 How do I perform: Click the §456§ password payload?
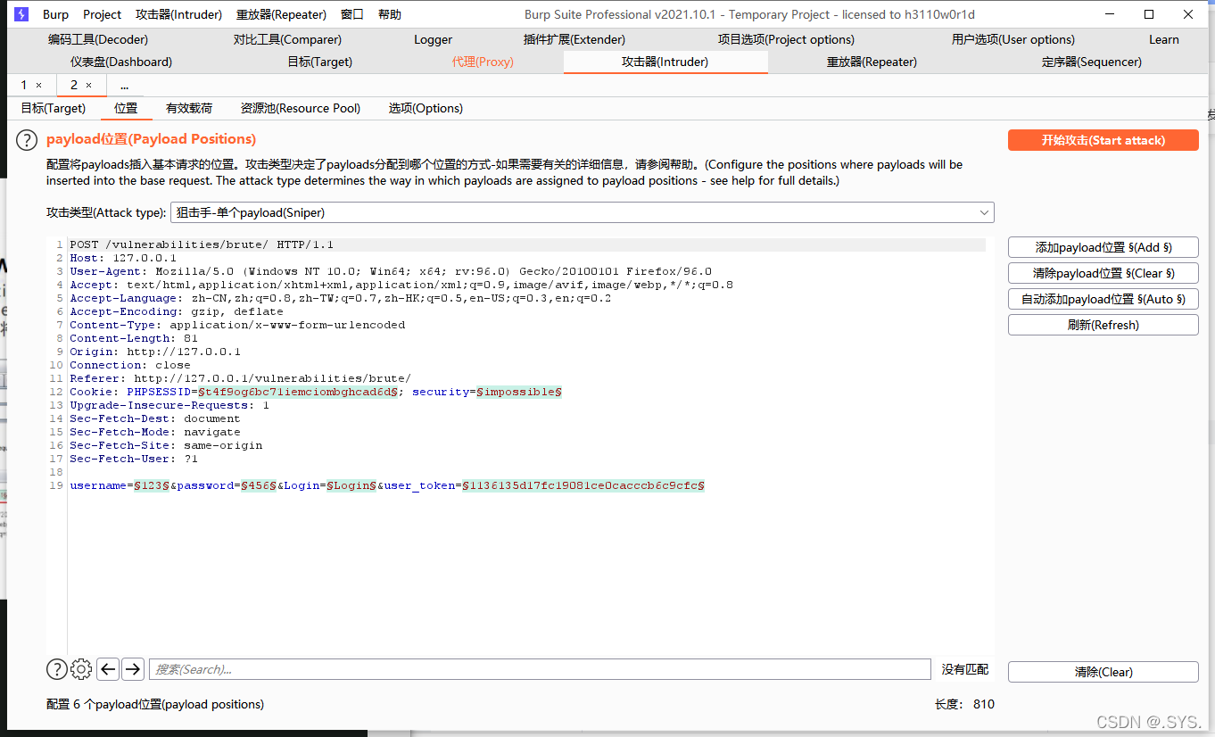tap(259, 485)
